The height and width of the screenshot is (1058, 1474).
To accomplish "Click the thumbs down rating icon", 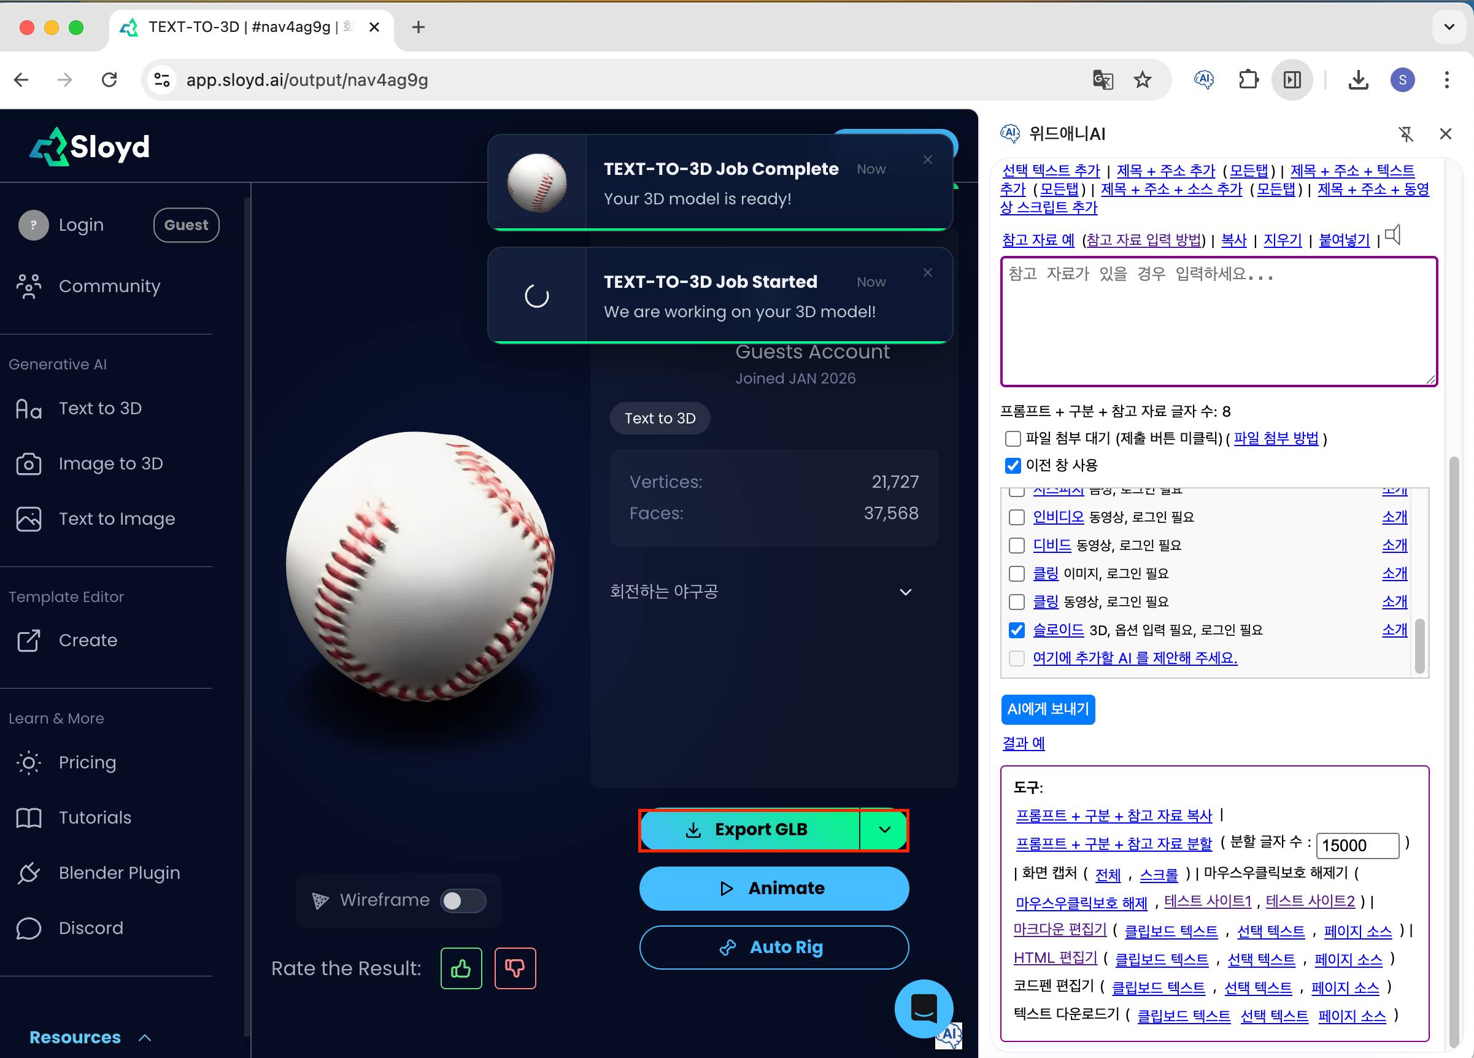I will tap(515, 968).
